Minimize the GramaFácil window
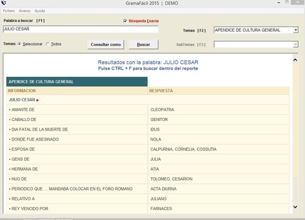The height and width of the screenshot is (220, 305). 279,2
